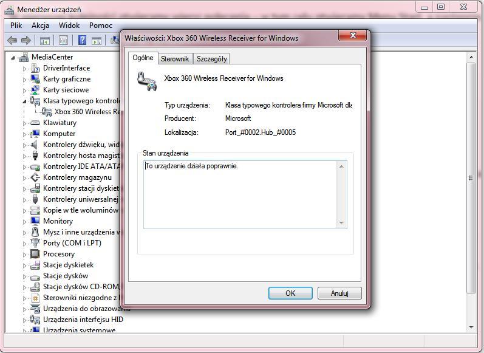484x353 pixels.
Task: Expand the Kontrolery magazynu node
Action: click(24, 178)
